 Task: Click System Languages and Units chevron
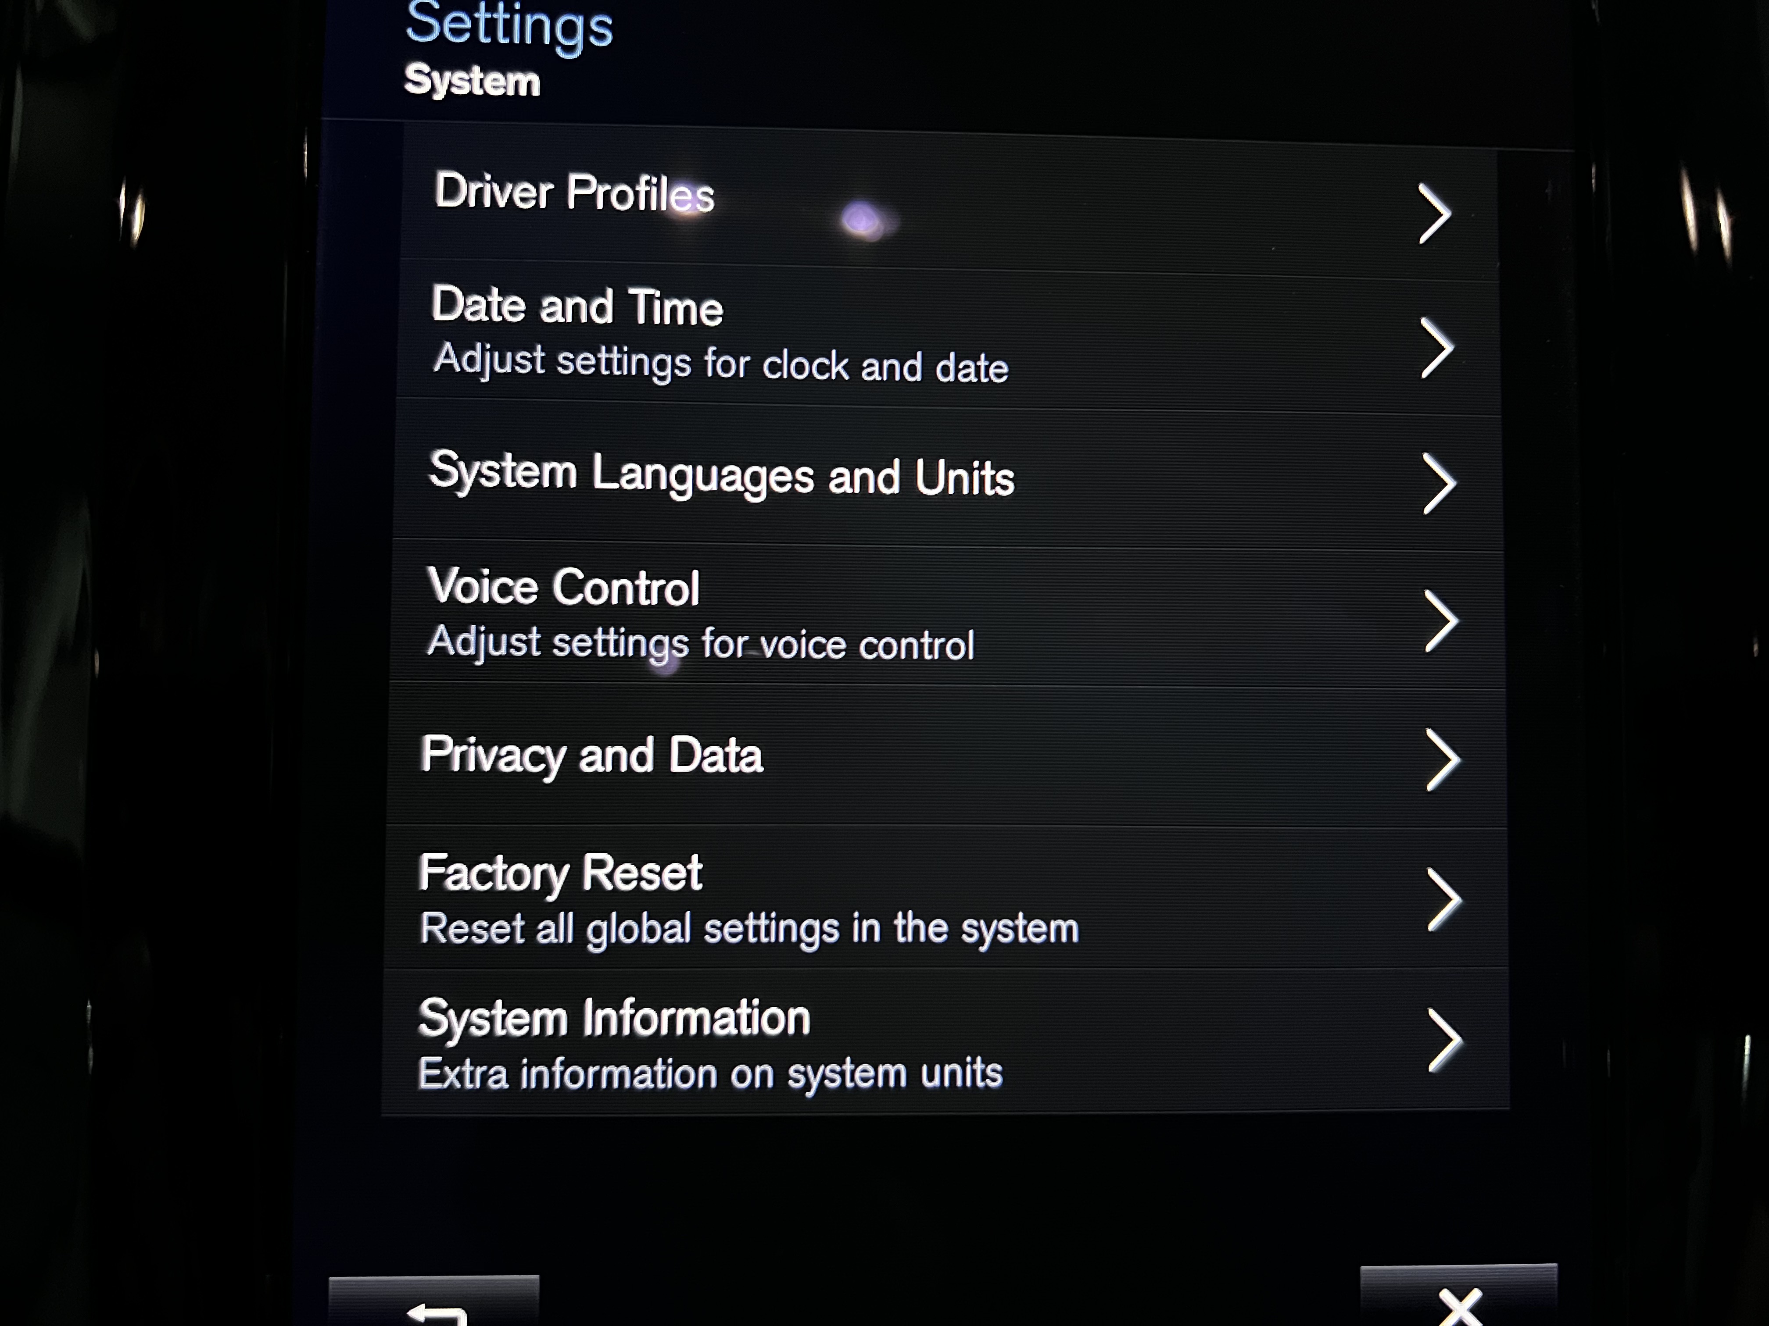[1440, 484]
